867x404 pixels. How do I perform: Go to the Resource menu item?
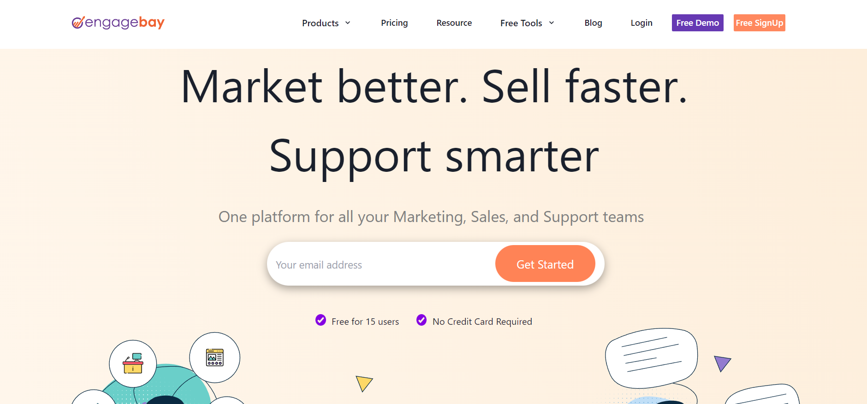(x=454, y=23)
